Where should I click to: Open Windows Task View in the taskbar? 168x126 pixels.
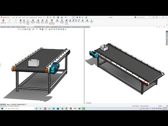(41, 108)
